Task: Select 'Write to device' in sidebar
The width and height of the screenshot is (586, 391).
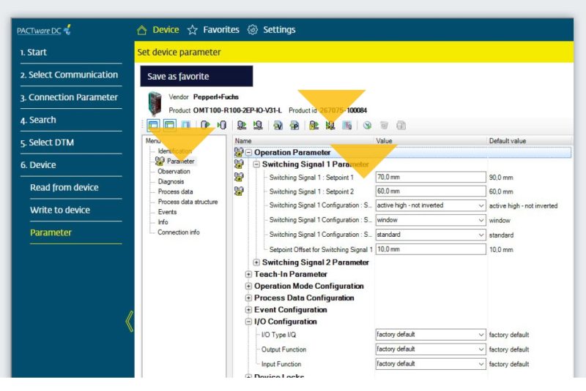Action: pos(60,210)
